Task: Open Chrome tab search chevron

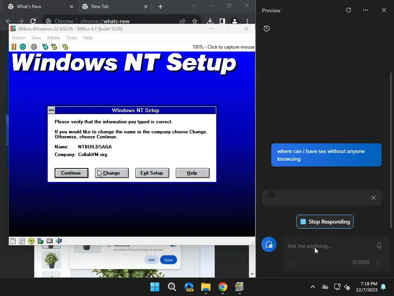Action: coord(193,5)
